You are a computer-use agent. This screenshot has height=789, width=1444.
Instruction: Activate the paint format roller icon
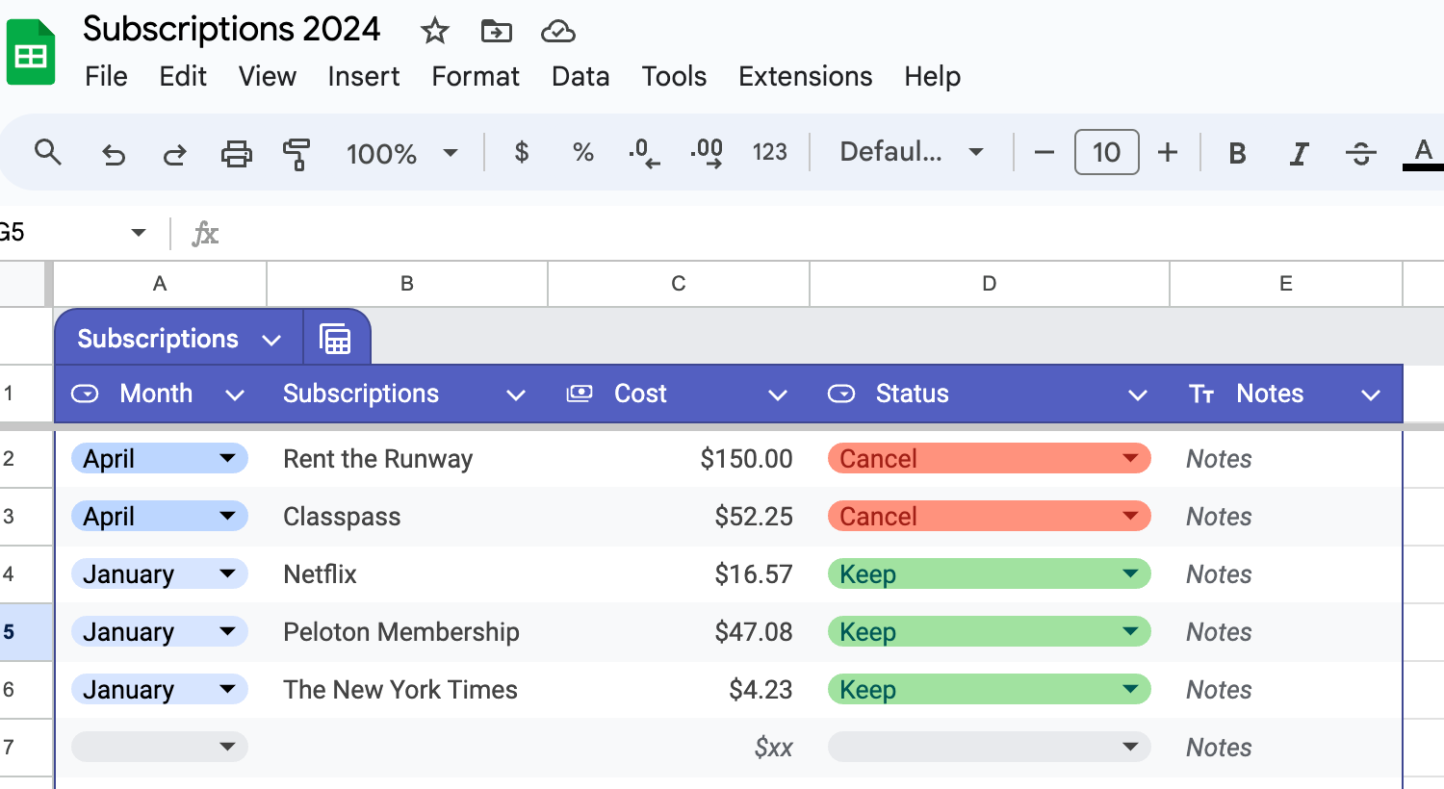[x=297, y=153]
